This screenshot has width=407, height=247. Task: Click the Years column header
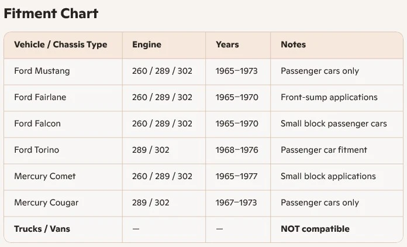point(227,44)
